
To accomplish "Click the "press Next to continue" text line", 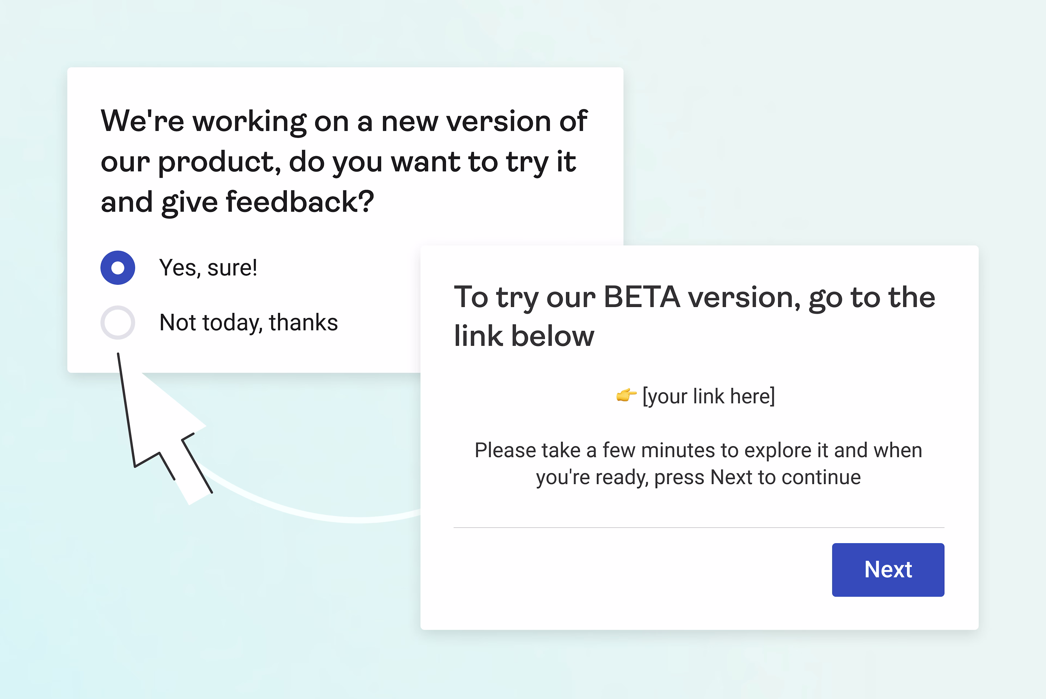I will click(x=698, y=478).
